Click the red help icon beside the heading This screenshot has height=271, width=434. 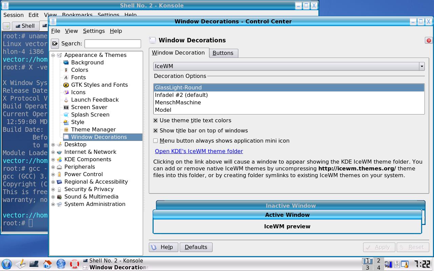(429, 40)
